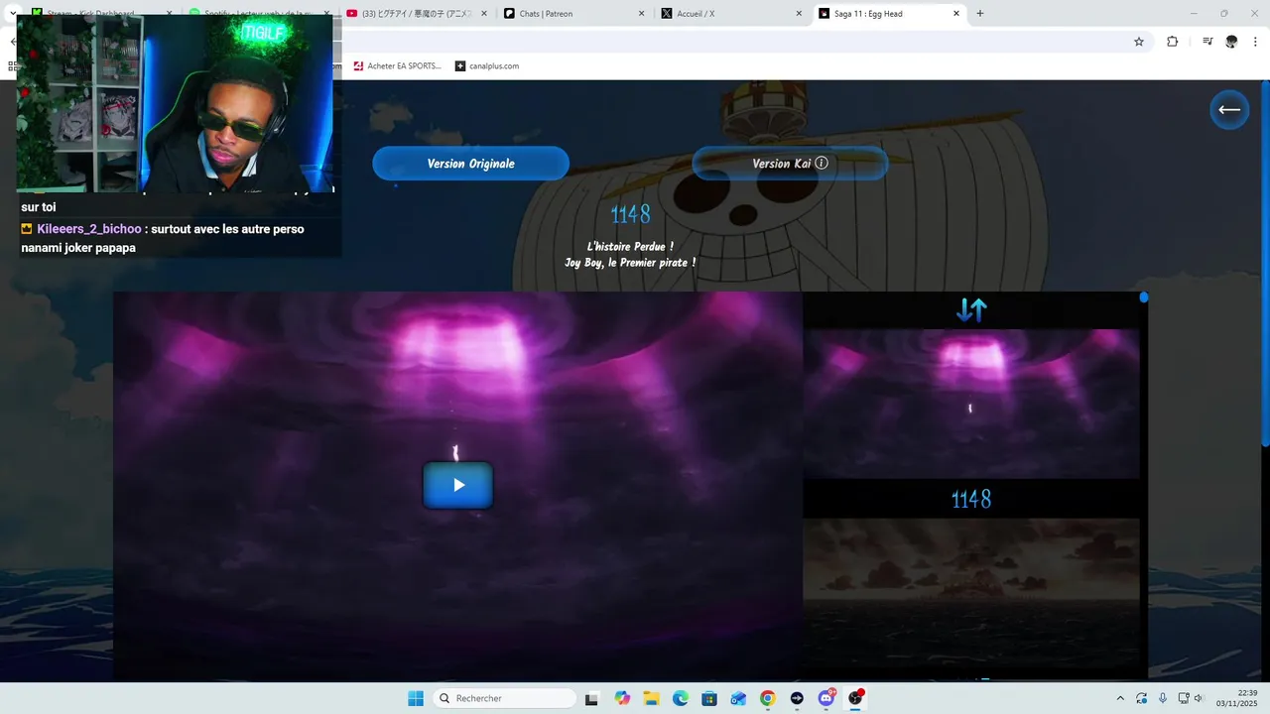Open the Chrome three-dot menu
Image resolution: width=1270 pixels, height=714 pixels.
(x=1256, y=42)
